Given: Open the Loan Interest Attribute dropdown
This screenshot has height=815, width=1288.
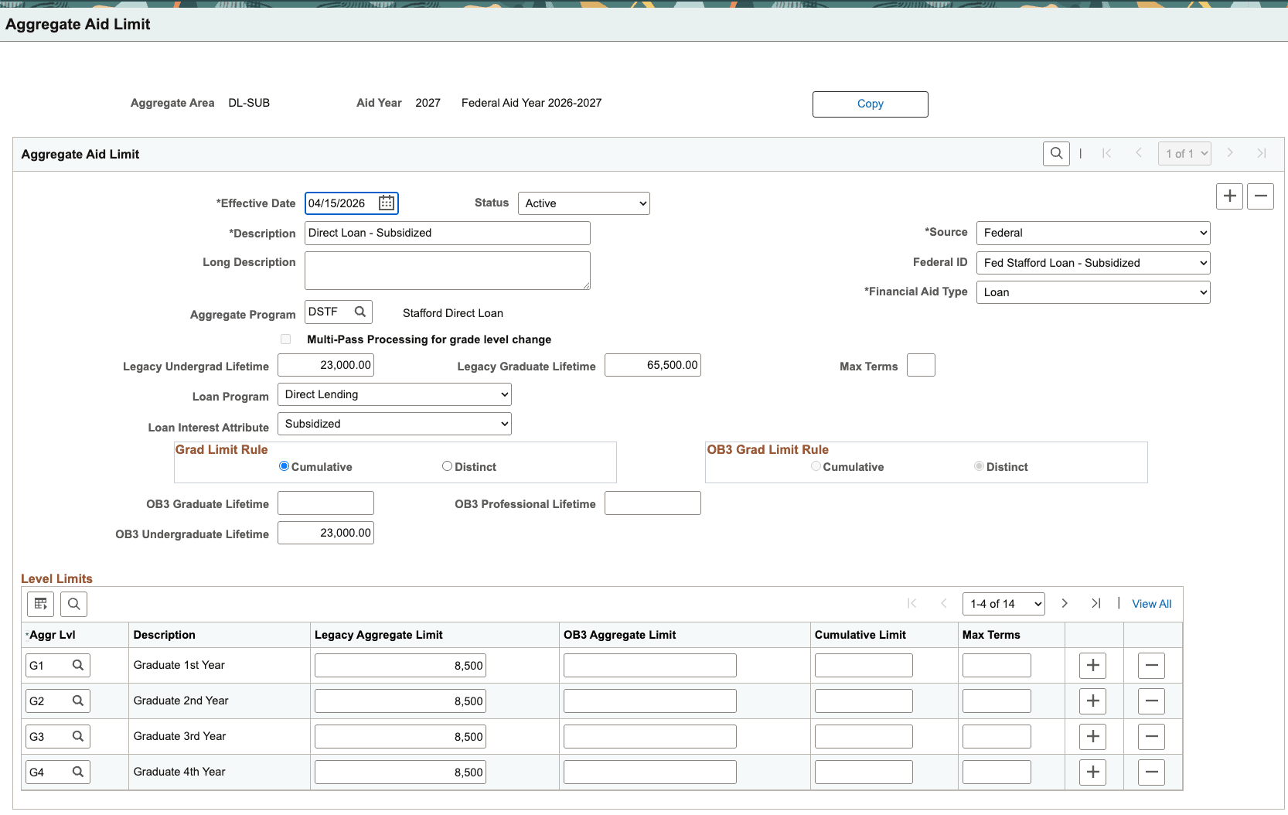Looking at the screenshot, I should tap(394, 424).
